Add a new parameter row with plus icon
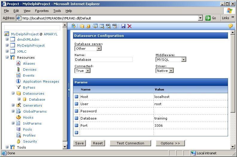Viewport: 237px width, 157px height. click(x=76, y=132)
